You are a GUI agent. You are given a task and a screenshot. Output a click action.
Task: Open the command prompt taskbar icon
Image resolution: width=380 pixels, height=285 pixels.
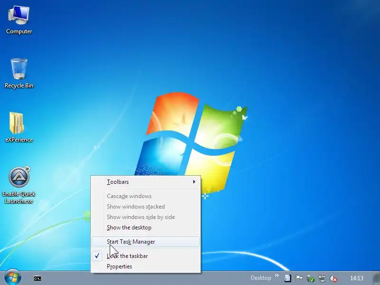38,278
